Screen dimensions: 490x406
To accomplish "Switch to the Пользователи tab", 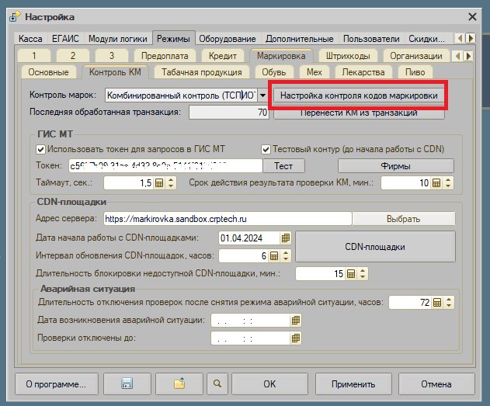I will click(x=371, y=39).
